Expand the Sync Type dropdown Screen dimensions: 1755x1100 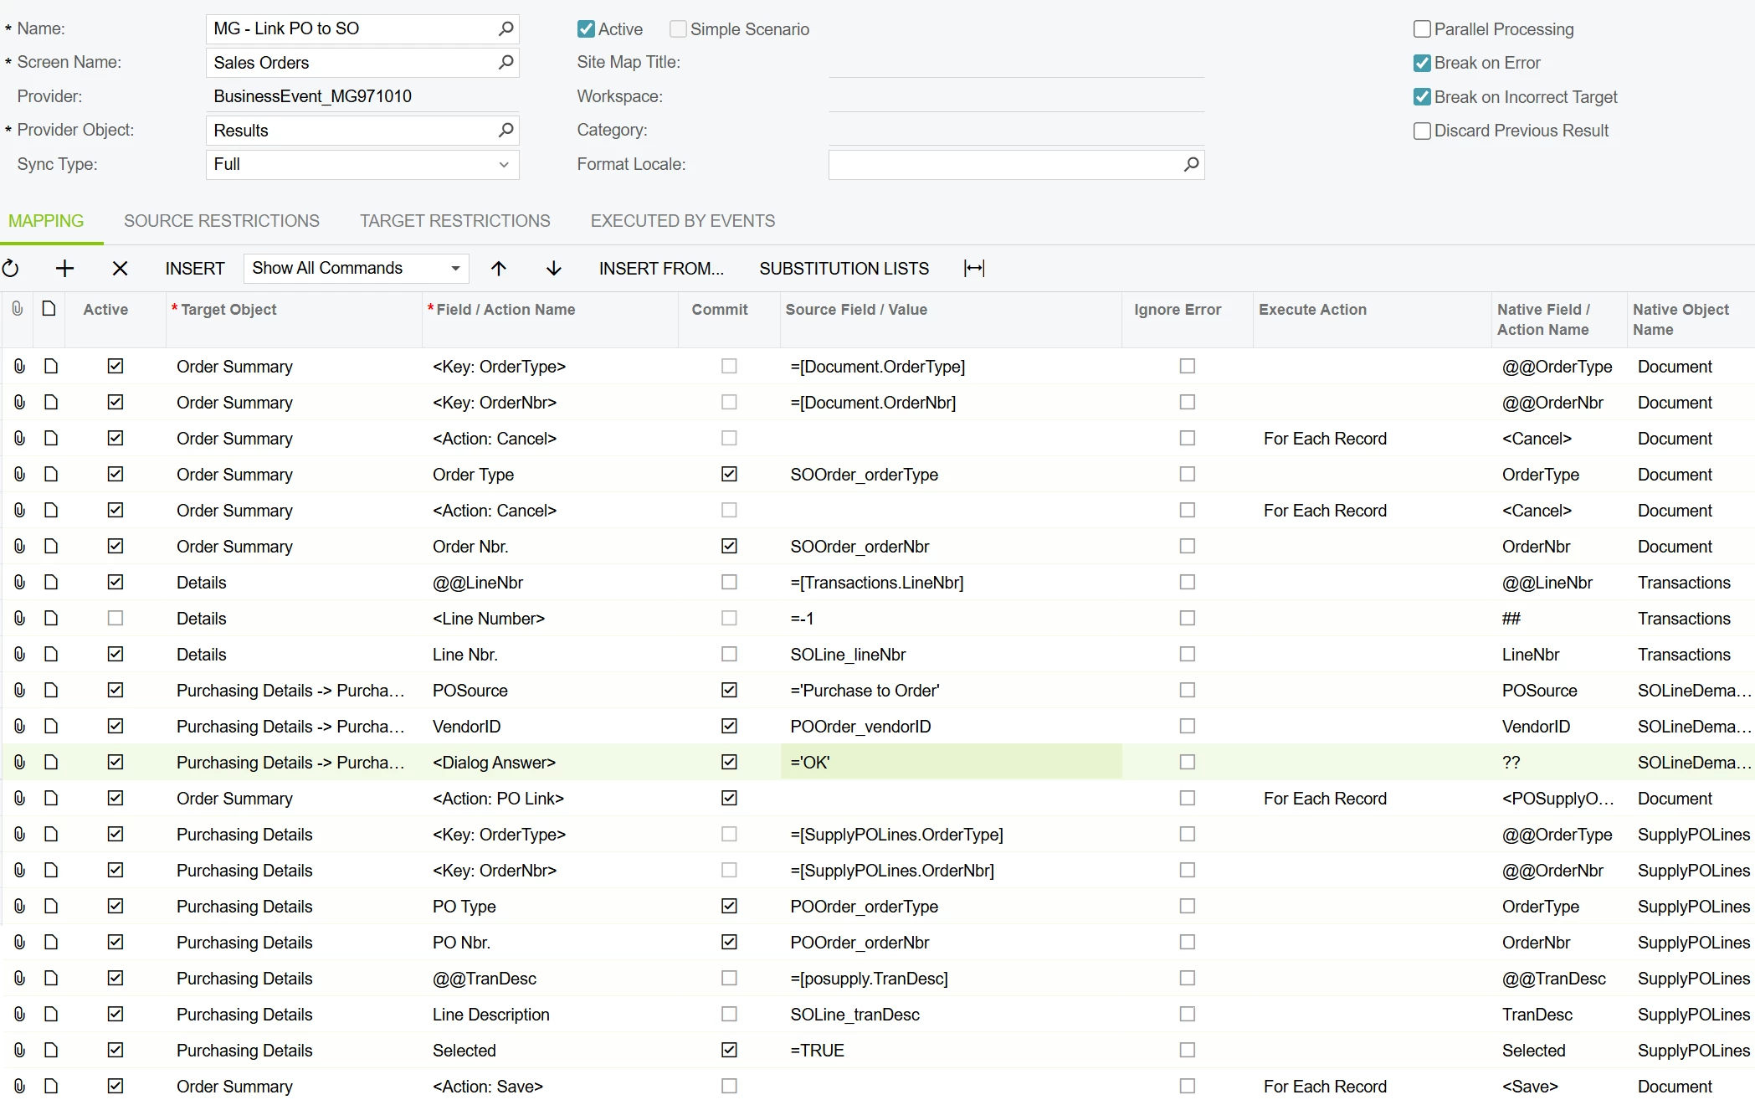tap(504, 165)
